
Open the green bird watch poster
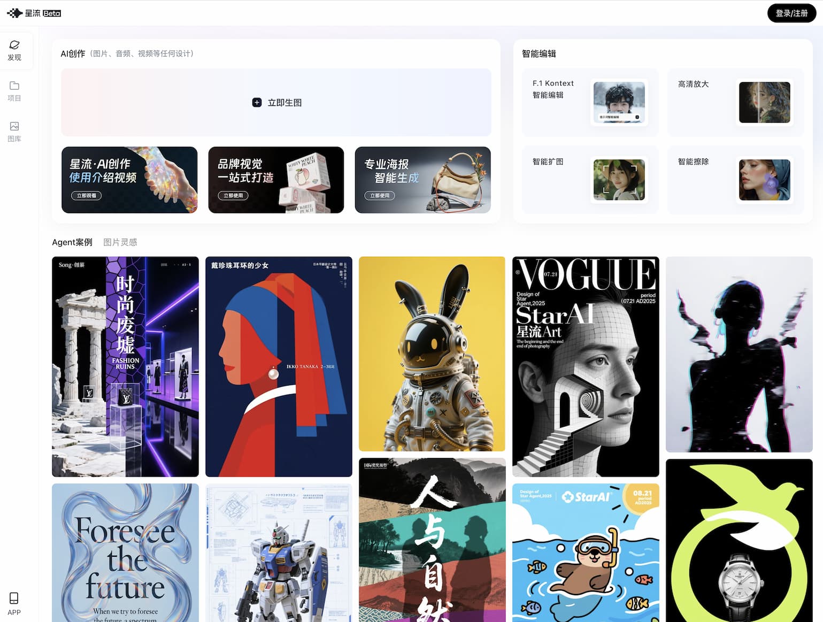pos(739,540)
